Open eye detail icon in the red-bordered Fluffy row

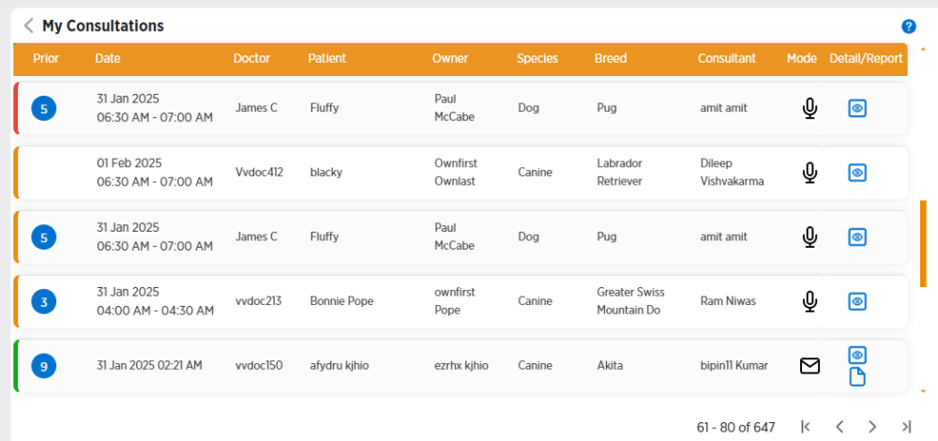click(857, 108)
